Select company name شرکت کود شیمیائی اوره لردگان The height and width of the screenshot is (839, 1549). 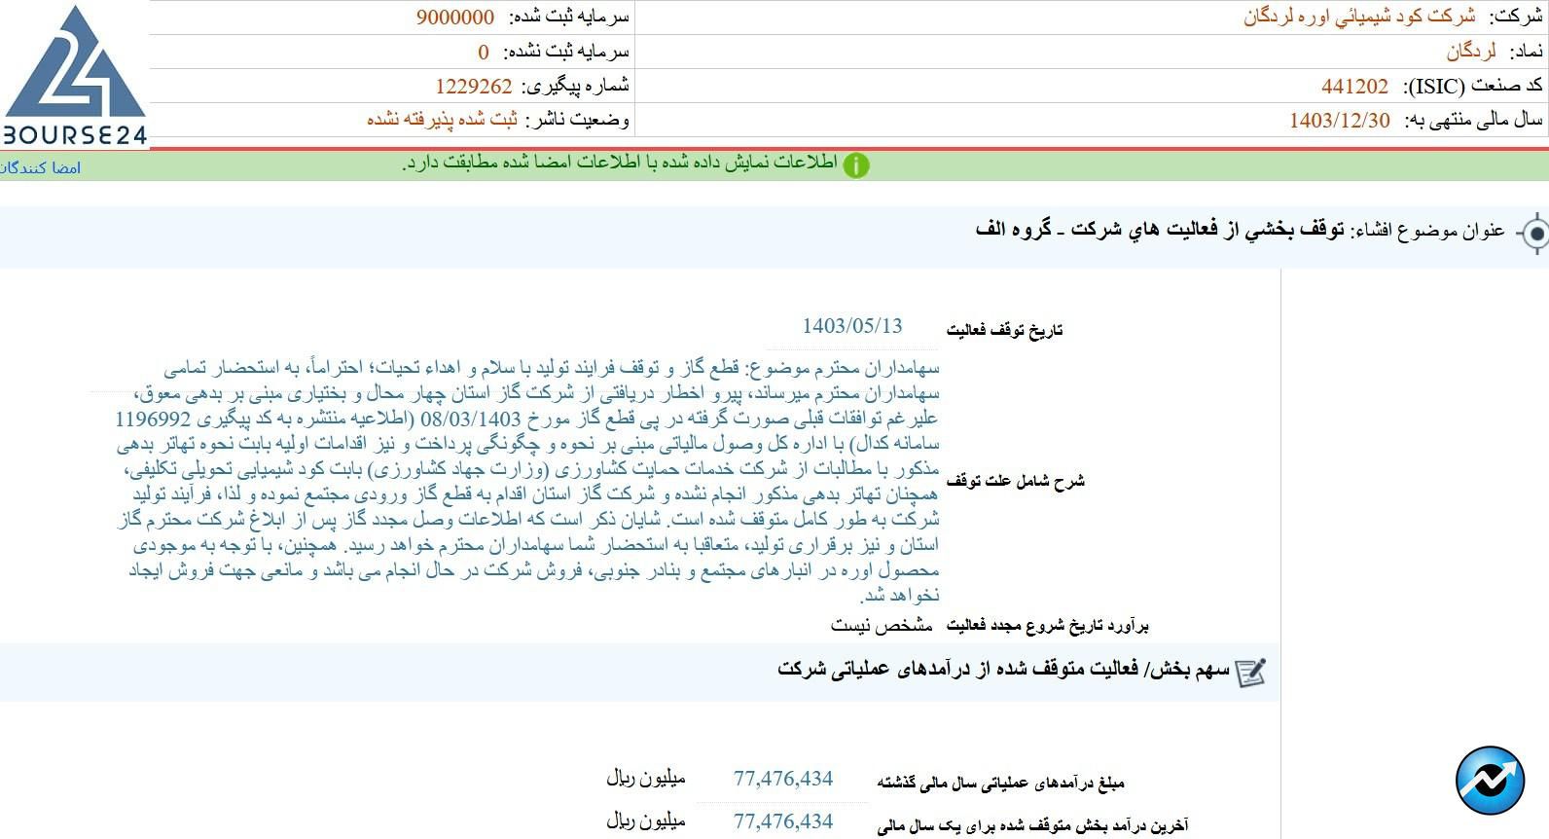coord(1358,17)
